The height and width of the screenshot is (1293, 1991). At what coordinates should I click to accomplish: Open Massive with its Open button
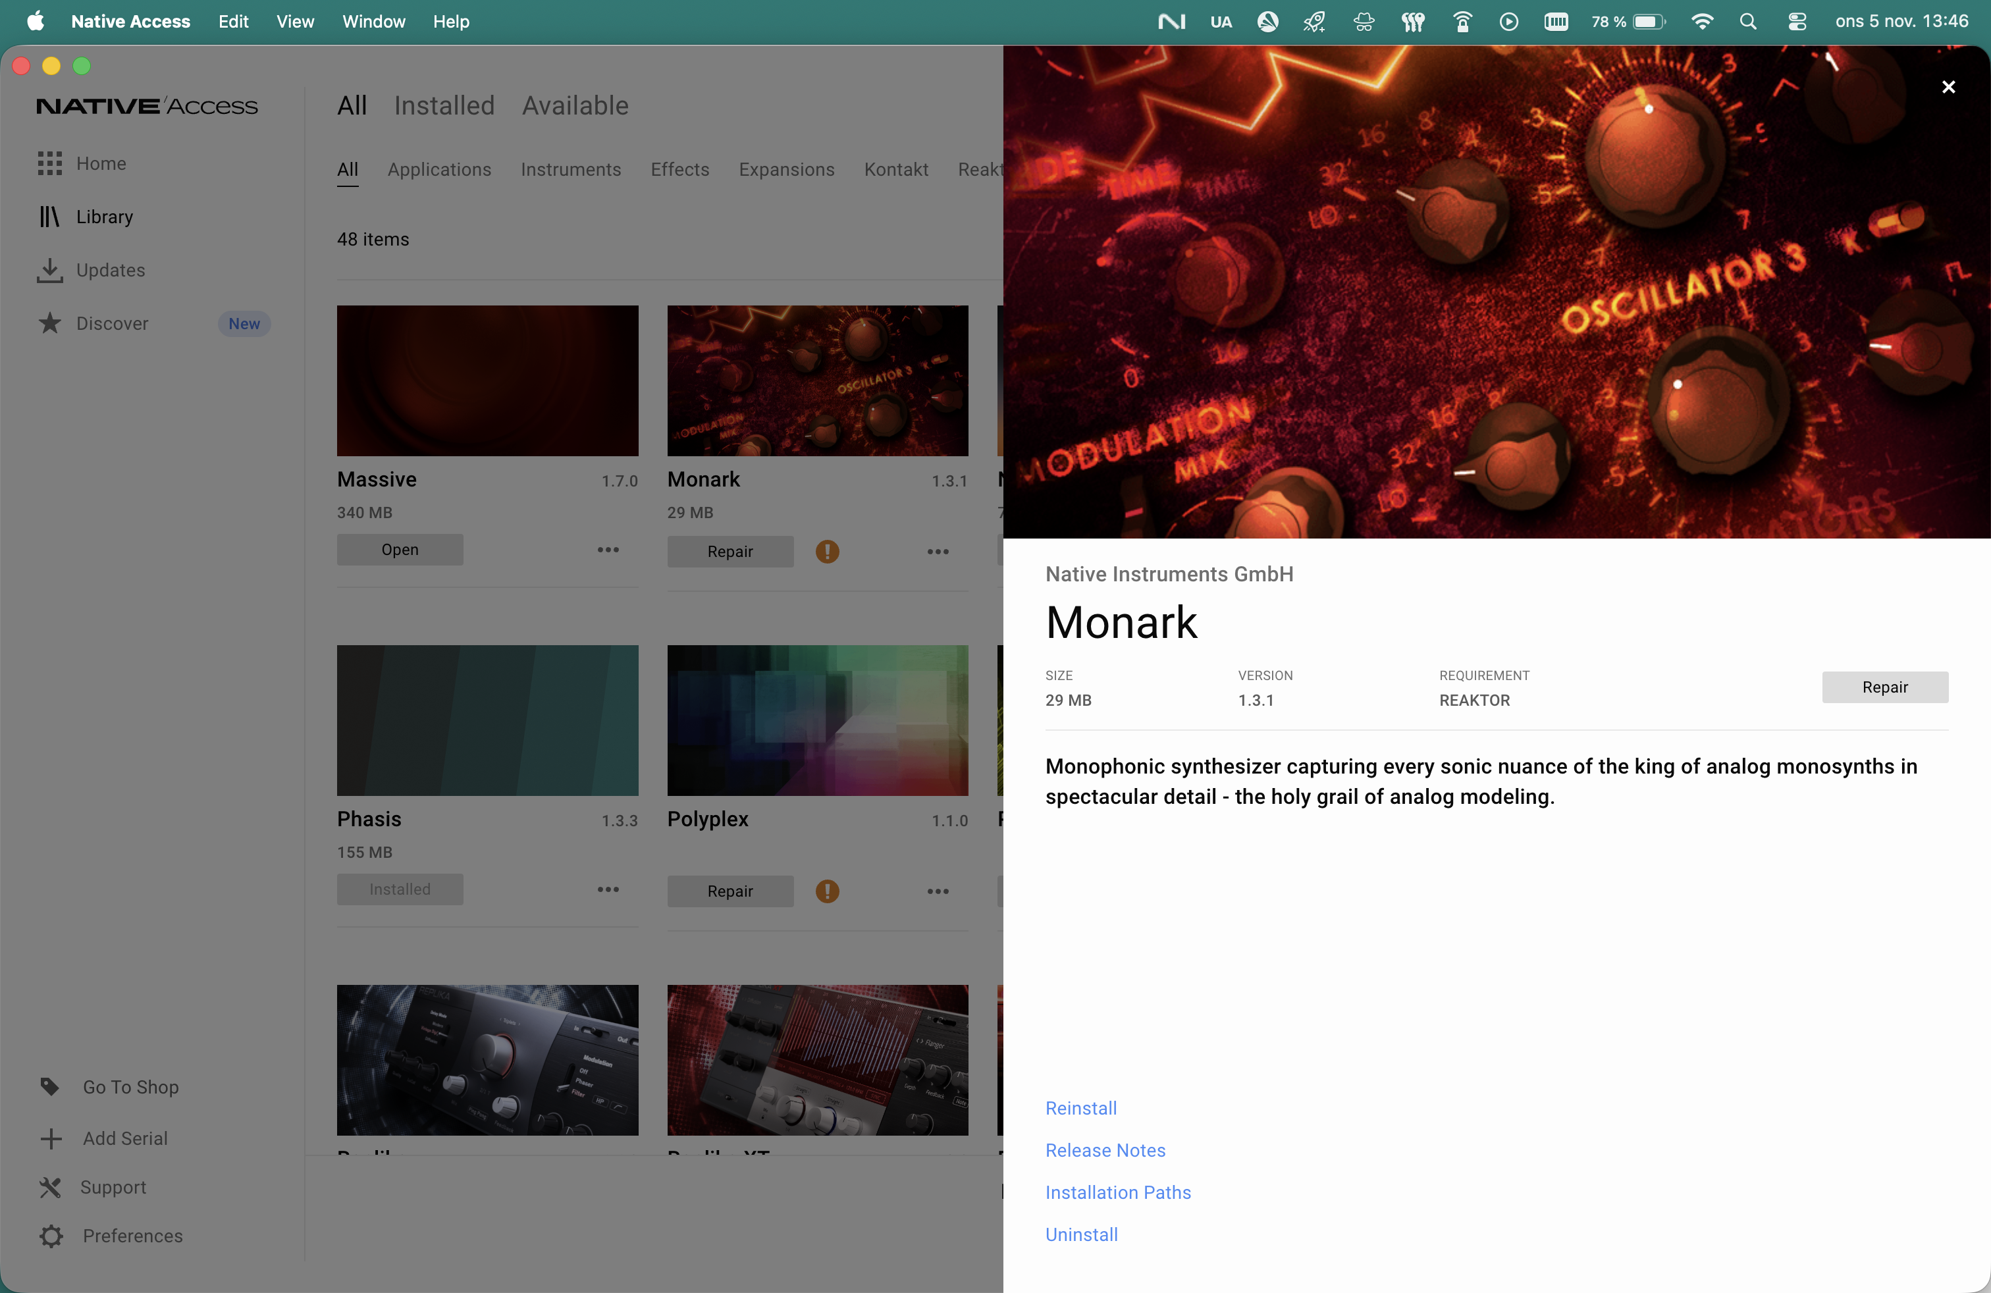coord(399,550)
